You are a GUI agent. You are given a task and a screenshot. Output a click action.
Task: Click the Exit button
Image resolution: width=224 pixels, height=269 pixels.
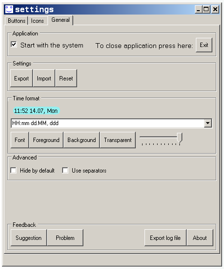click(204, 45)
